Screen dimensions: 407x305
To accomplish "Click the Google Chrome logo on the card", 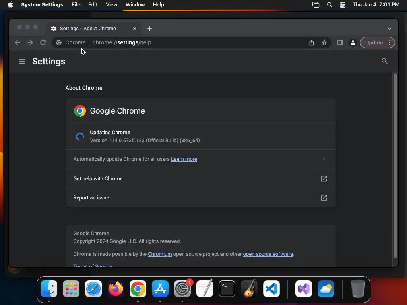I will (79, 111).
